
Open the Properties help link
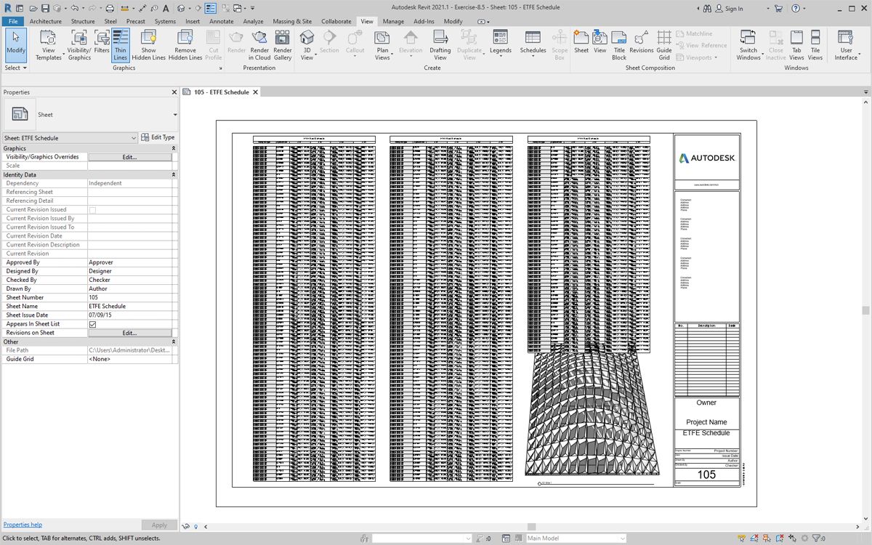23,525
